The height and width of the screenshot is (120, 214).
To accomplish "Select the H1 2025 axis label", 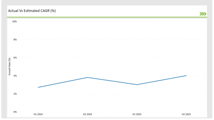I will pos(137,114).
